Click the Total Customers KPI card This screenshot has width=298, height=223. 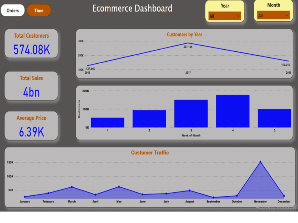[x=31, y=43]
